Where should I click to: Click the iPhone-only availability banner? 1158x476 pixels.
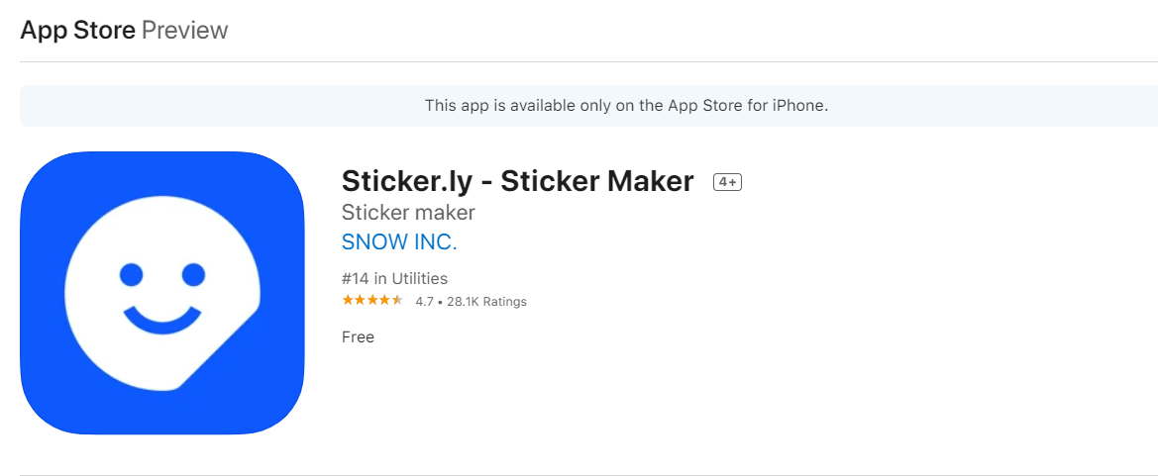pyautogui.click(x=588, y=106)
